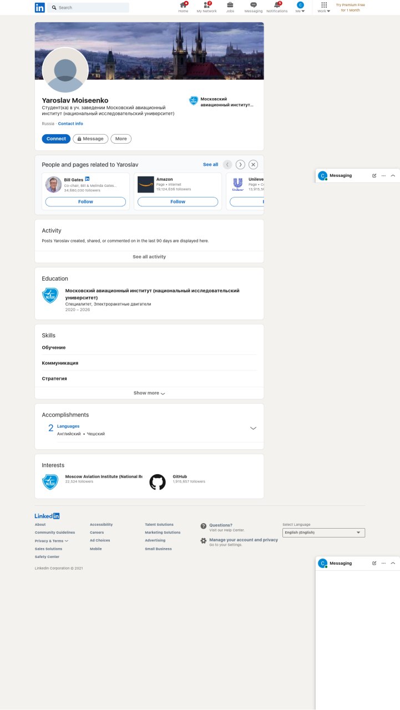Collapse the lower Messaging panel chevron
Viewport: 400px width, 710px height.
pos(393,563)
